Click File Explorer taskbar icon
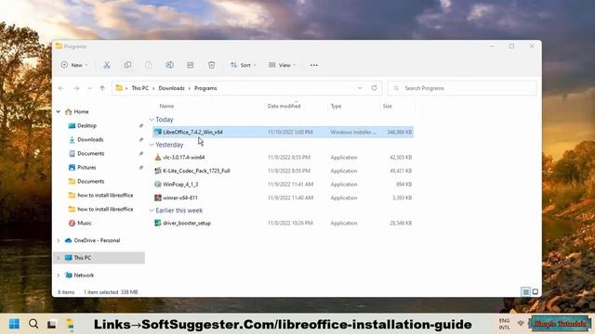 (71, 324)
